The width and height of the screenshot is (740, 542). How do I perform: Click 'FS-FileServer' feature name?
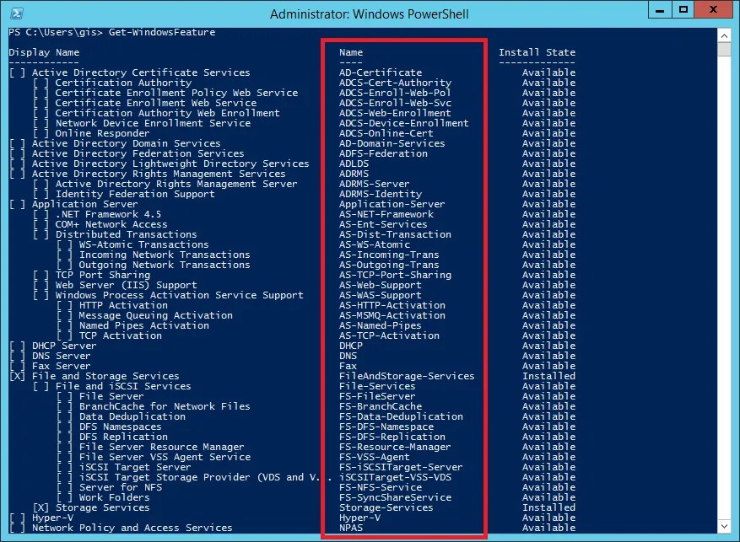pos(377,397)
